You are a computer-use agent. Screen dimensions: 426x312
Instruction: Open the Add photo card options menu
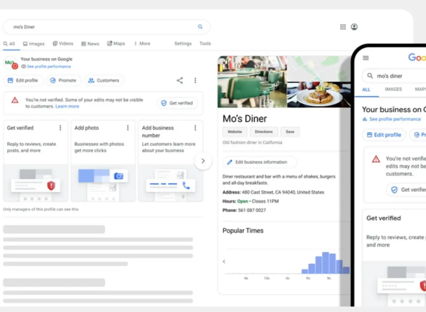[128, 128]
